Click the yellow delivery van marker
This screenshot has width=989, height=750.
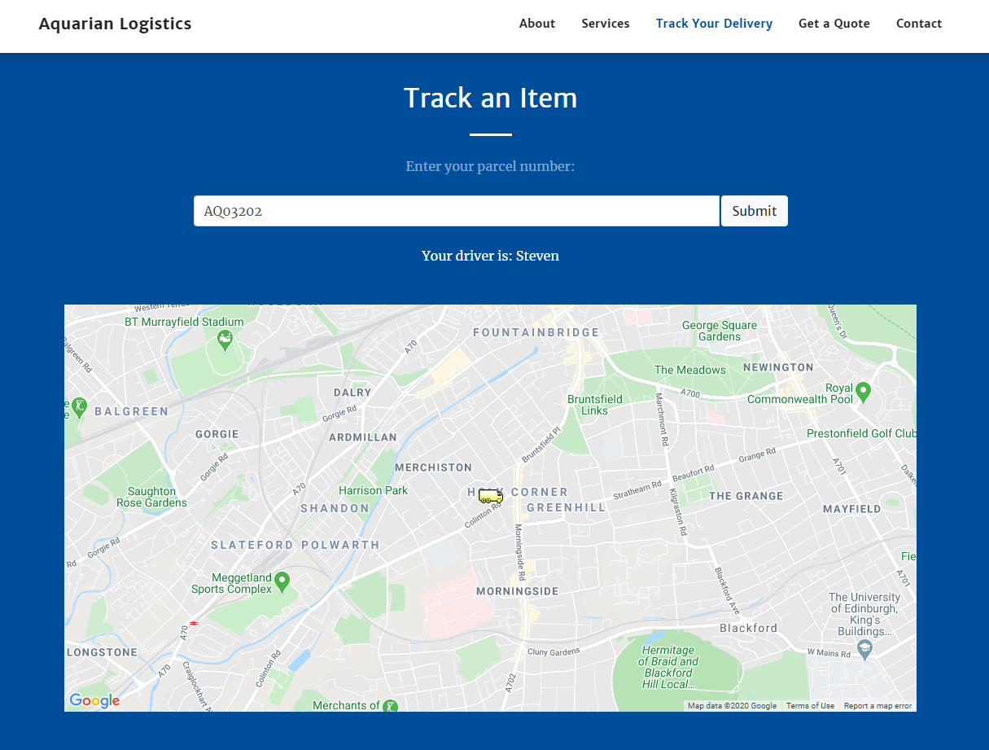click(x=491, y=496)
